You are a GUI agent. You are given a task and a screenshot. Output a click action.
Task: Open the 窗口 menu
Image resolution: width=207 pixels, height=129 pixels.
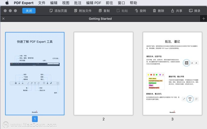coord(121,3)
